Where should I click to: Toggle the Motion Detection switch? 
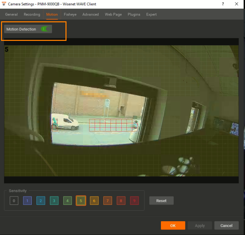[46, 29]
